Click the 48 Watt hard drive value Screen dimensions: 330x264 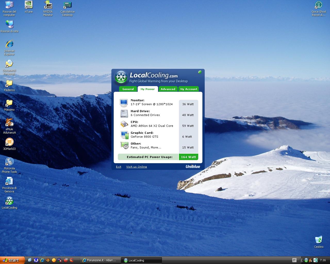188,115
